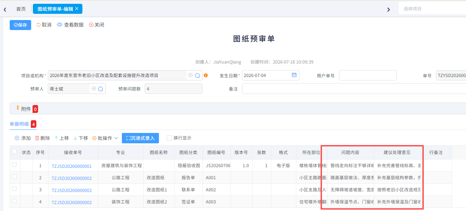Open link TZJSD20260000001 in row 1
This screenshot has height=211, width=466.
coord(72,166)
